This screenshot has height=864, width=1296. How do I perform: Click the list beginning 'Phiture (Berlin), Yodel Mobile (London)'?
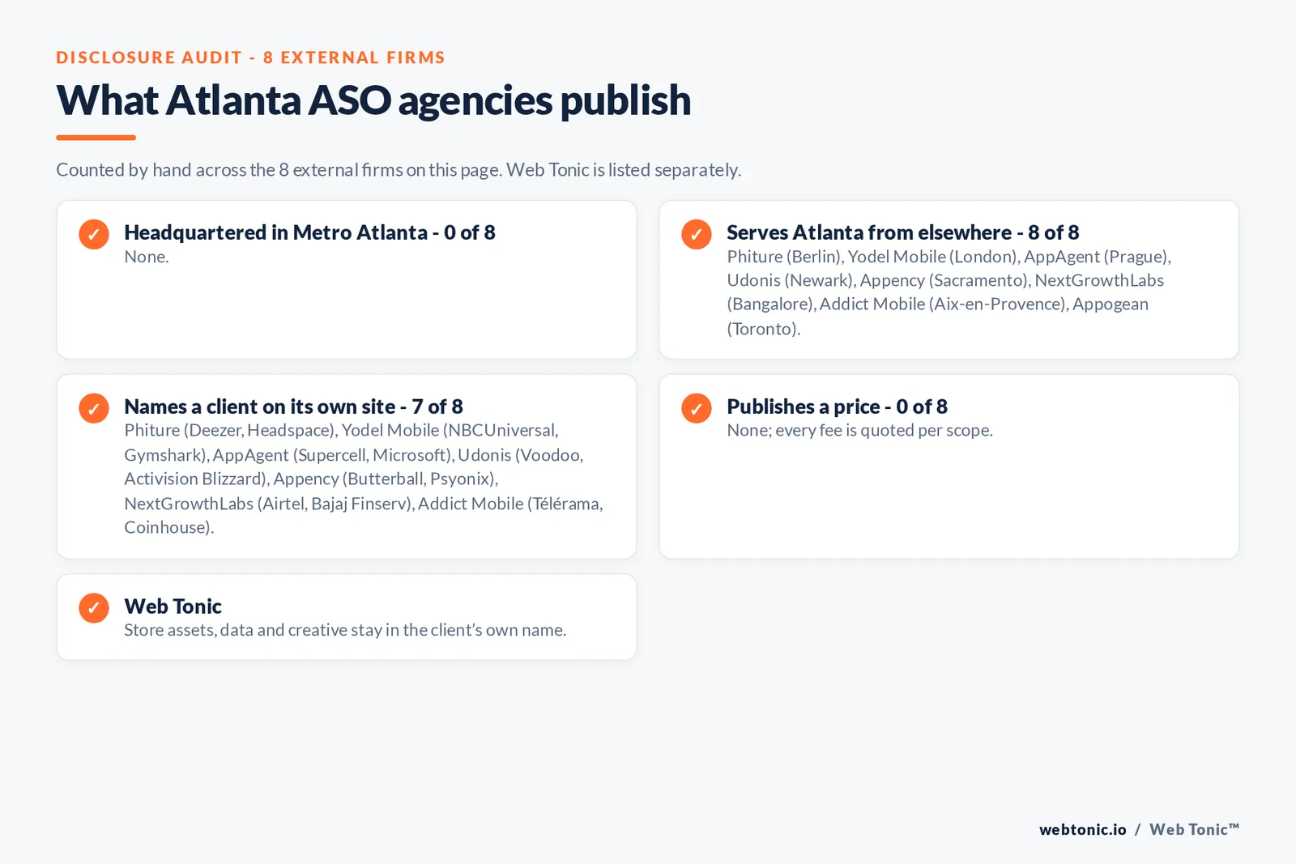949,292
